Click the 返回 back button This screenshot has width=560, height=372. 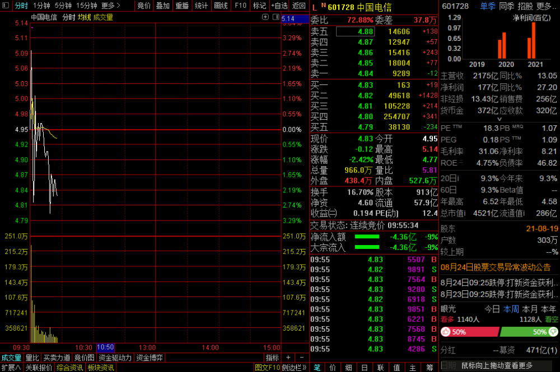(x=298, y=6)
